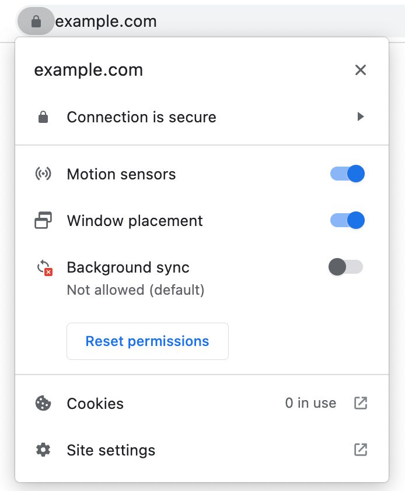Enable the Background sync toggle
Screen dimensions: 405x491
[345, 267]
